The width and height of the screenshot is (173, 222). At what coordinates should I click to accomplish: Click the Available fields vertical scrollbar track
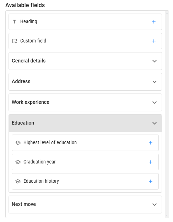167,114
